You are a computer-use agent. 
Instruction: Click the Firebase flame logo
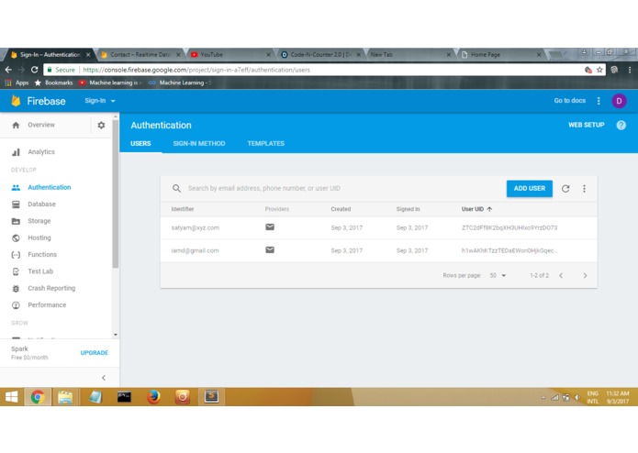tap(16, 101)
